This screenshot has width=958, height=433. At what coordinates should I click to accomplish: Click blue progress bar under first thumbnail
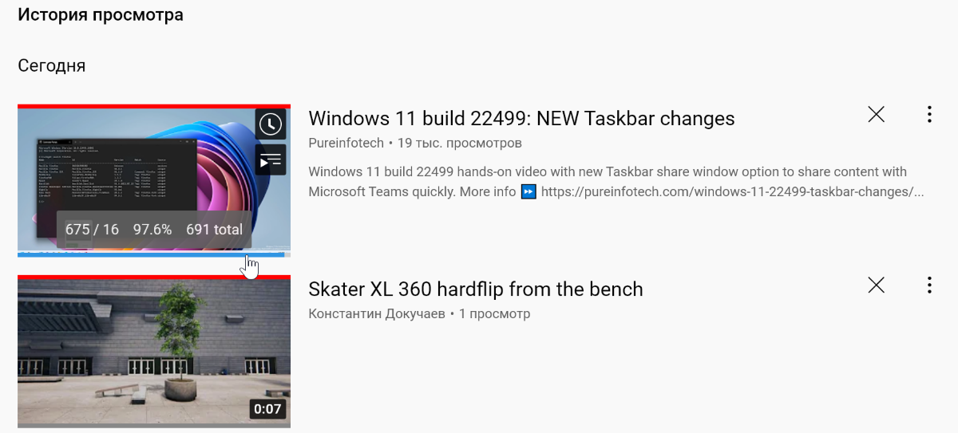click(x=151, y=254)
